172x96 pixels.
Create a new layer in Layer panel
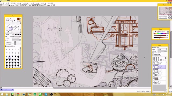click(154, 58)
